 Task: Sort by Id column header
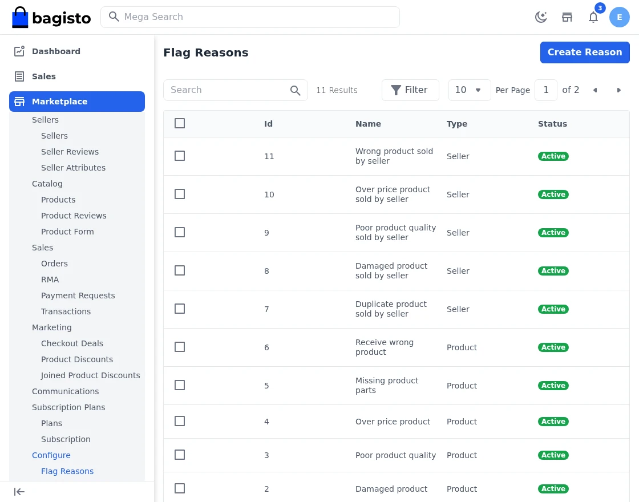(268, 124)
